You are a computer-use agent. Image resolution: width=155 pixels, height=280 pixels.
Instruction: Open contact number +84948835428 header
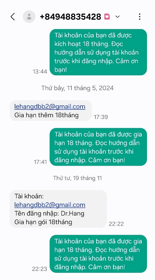coord(70,17)
